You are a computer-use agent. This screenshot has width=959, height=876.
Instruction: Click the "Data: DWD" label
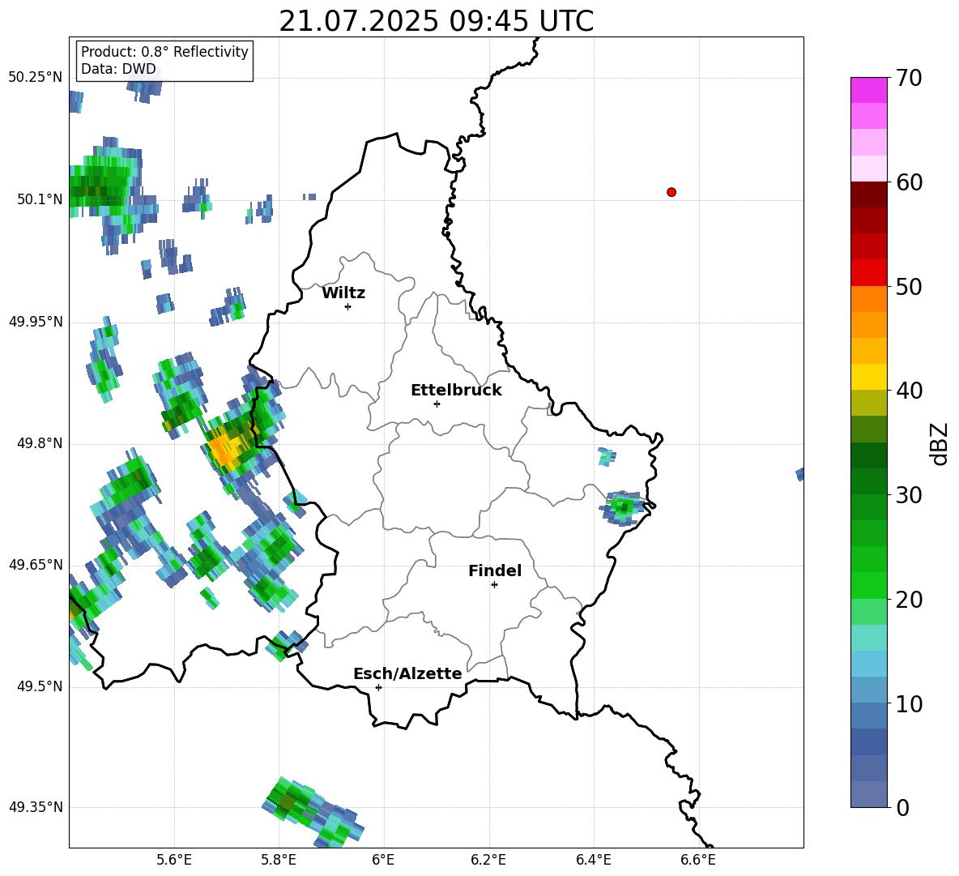click(x=118, y=69)
